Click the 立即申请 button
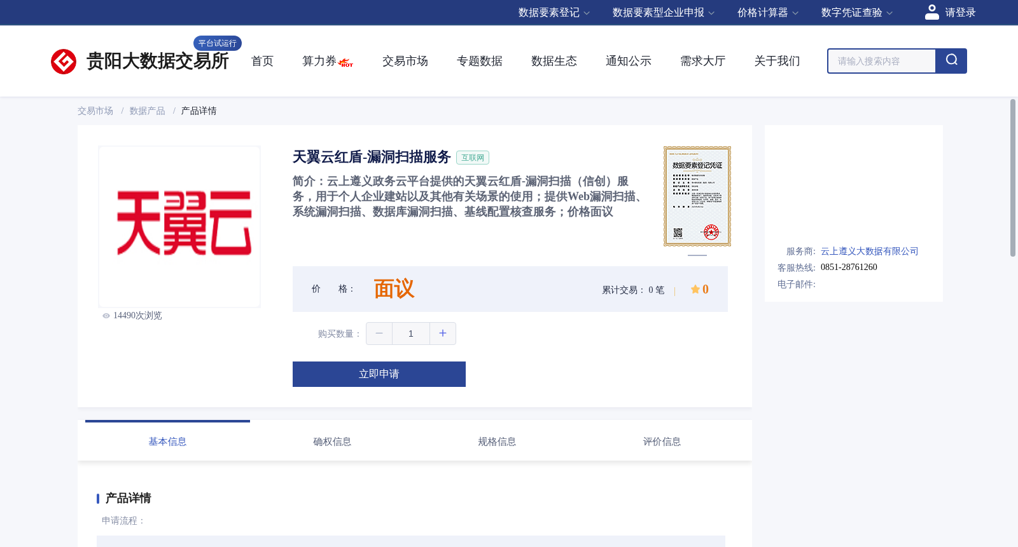 (379, 374)
